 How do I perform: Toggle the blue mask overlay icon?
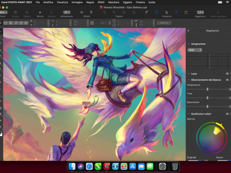tap(176, 12)
